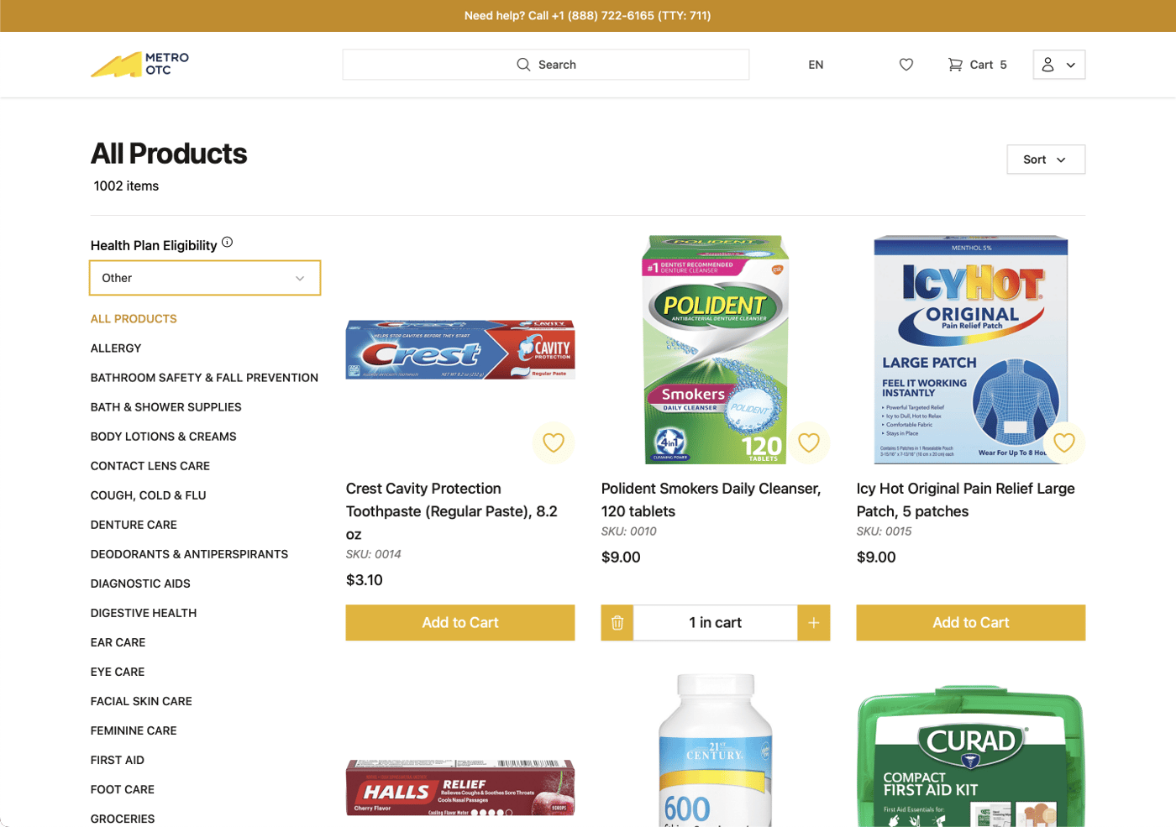Image resolution: width=1176 pixels, height=827 pixels.
Task: Favorite the Crest Cavity Protection toothpaste
Action: [x=554, y=442]
